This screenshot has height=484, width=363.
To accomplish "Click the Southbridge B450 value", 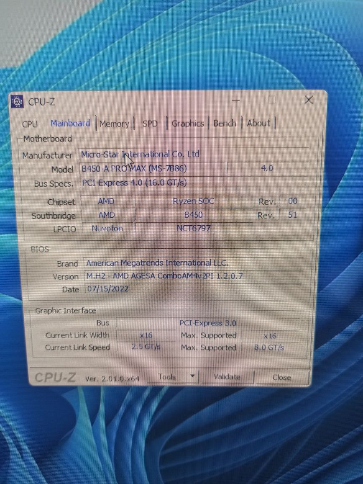I will click(193, 215).
